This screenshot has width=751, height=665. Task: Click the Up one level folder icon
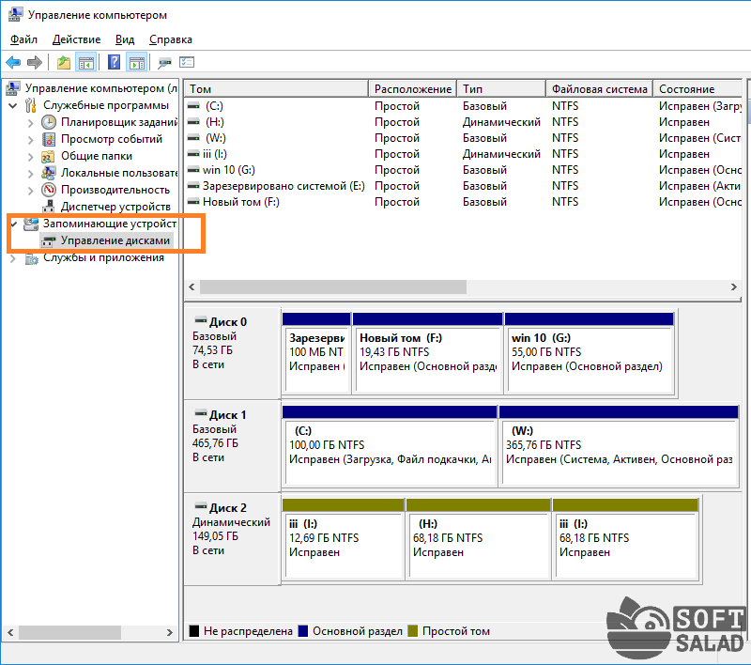pos(64,62)
